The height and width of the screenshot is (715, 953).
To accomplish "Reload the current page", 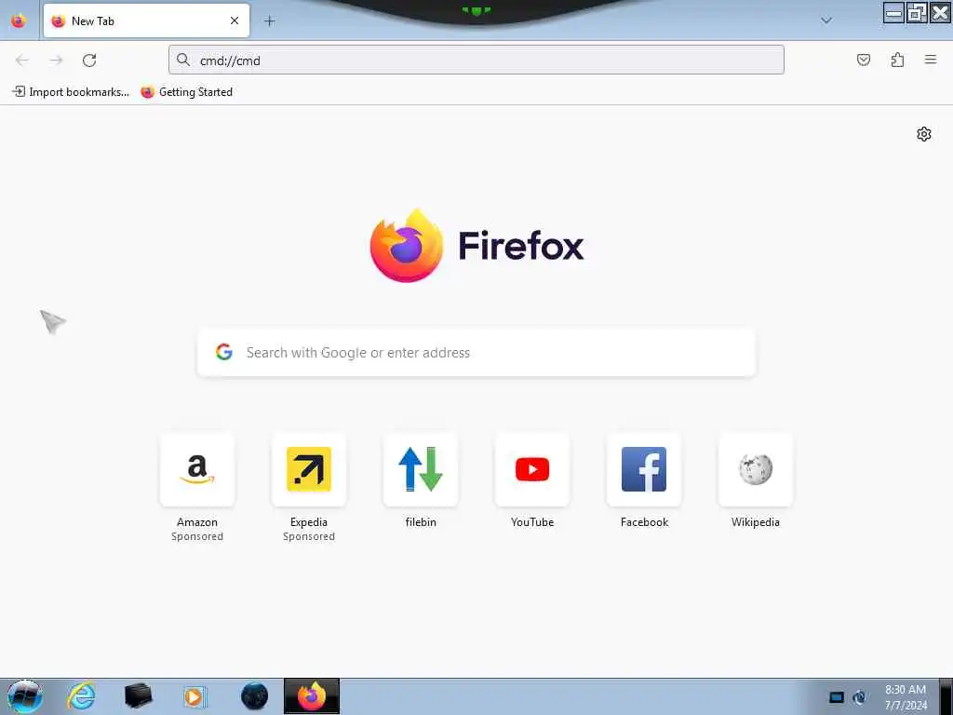I will point(89,60).
